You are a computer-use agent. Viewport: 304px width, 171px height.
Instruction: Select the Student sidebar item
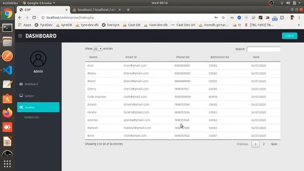(38, 107)
